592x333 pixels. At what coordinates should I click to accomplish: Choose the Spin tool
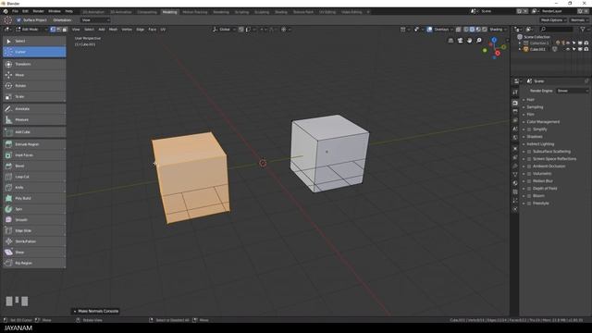coord(34,209)
